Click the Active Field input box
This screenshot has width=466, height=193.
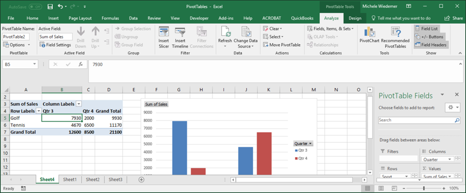click(56, 37)
